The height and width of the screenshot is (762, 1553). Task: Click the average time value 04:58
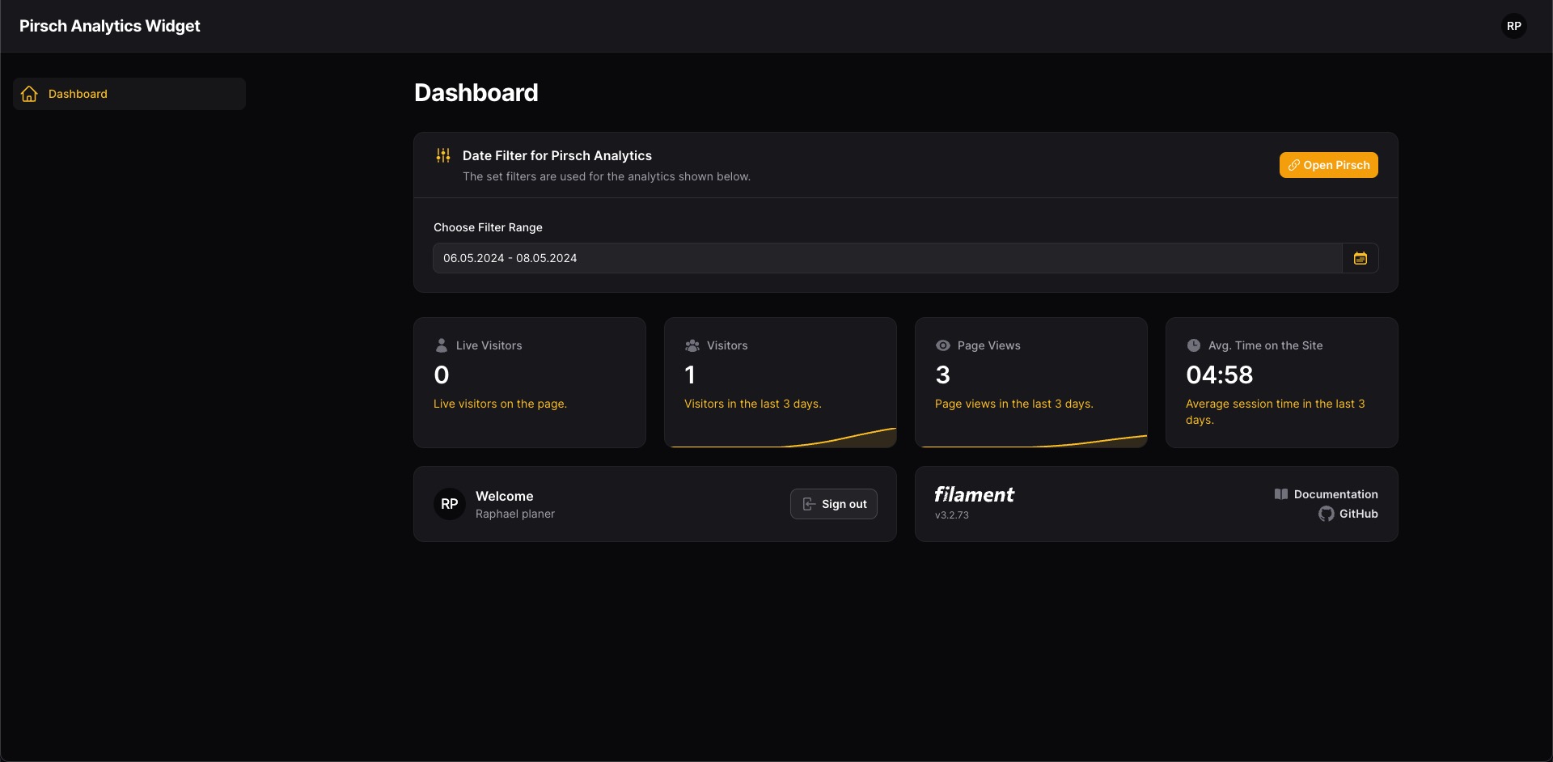[x=1220, y=375]
